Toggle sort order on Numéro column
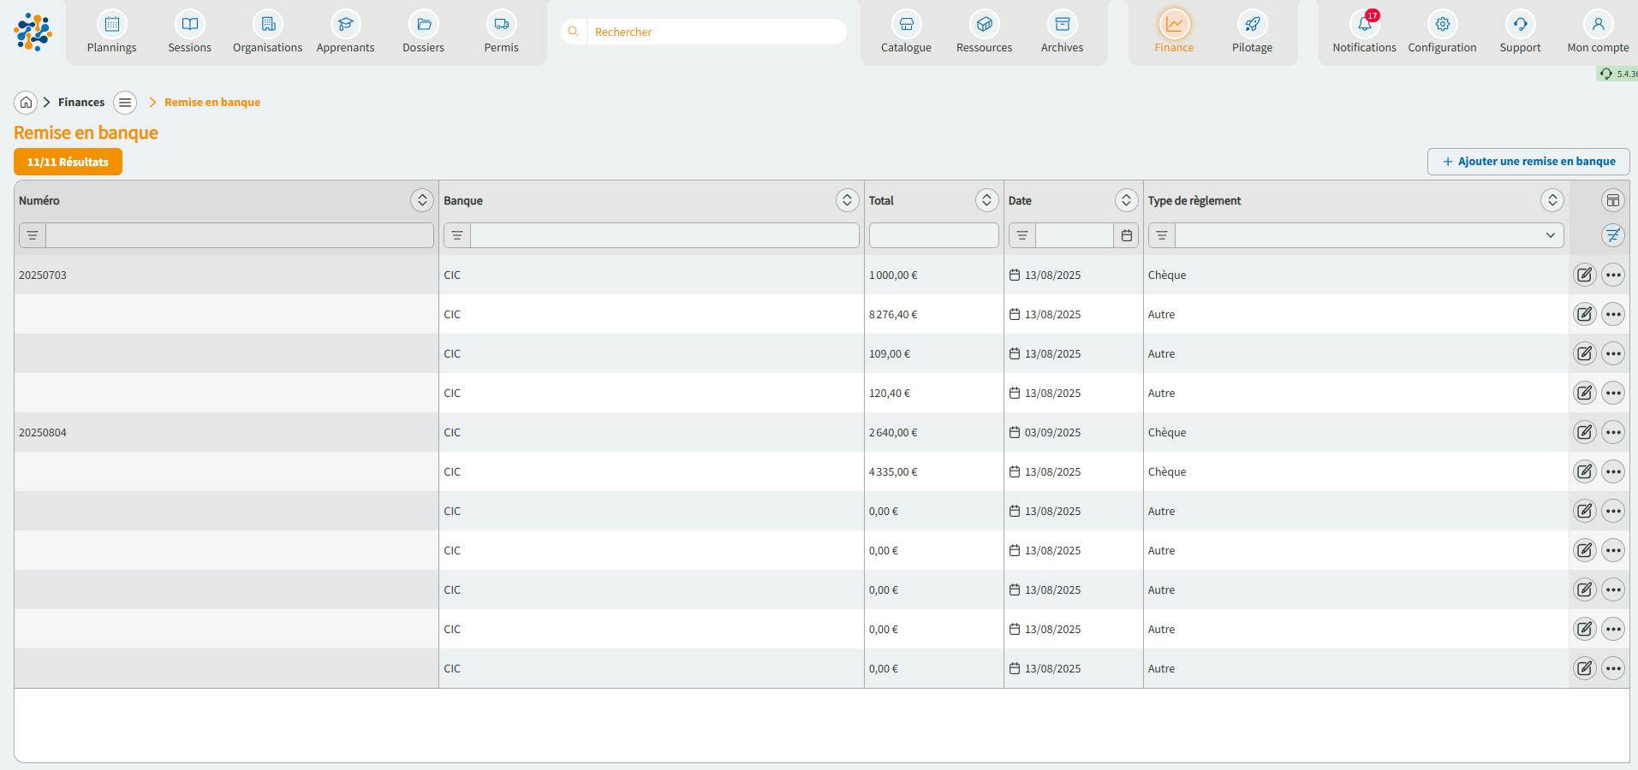 click(x=421, y=200)
